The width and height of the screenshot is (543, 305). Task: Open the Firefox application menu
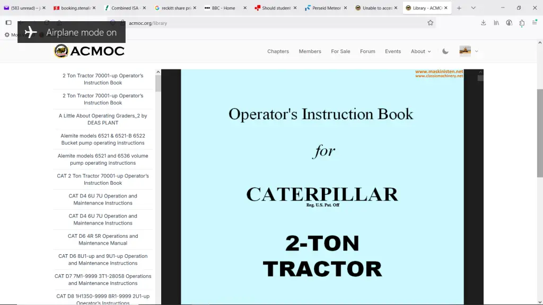pyautogui.click(x=535, y=23)
